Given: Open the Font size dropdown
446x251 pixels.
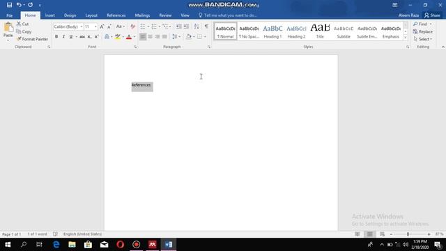Looking at the screenshot, I should 95,26.
